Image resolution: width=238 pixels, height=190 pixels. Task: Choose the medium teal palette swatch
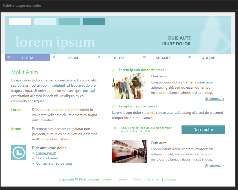[69, 22]
